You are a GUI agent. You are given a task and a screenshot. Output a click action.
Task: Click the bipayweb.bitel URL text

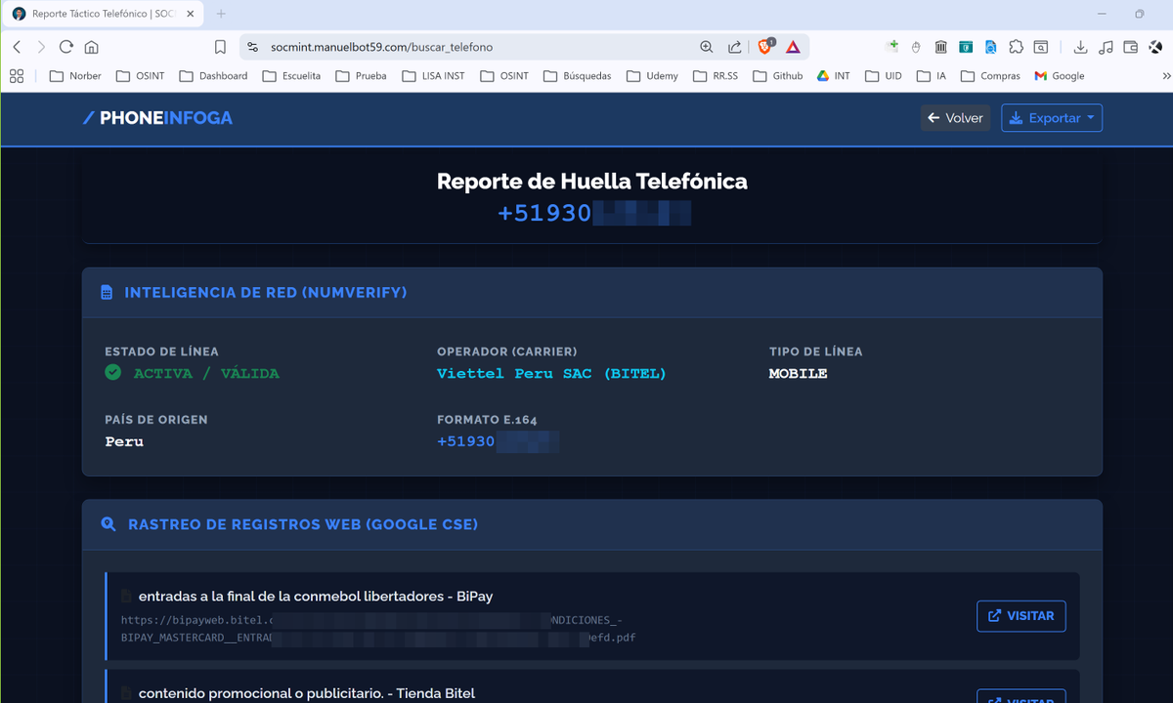pyautogui.click(x=379, y=629)
